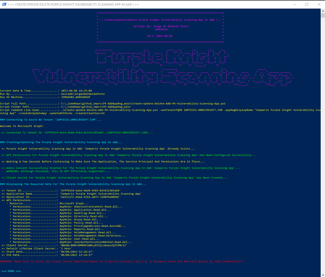Image resolution: width=325 pixels, height=277 pixels.
Task: Click the 'SEMPERIS' banner text
Action: [x=161, y=30]
